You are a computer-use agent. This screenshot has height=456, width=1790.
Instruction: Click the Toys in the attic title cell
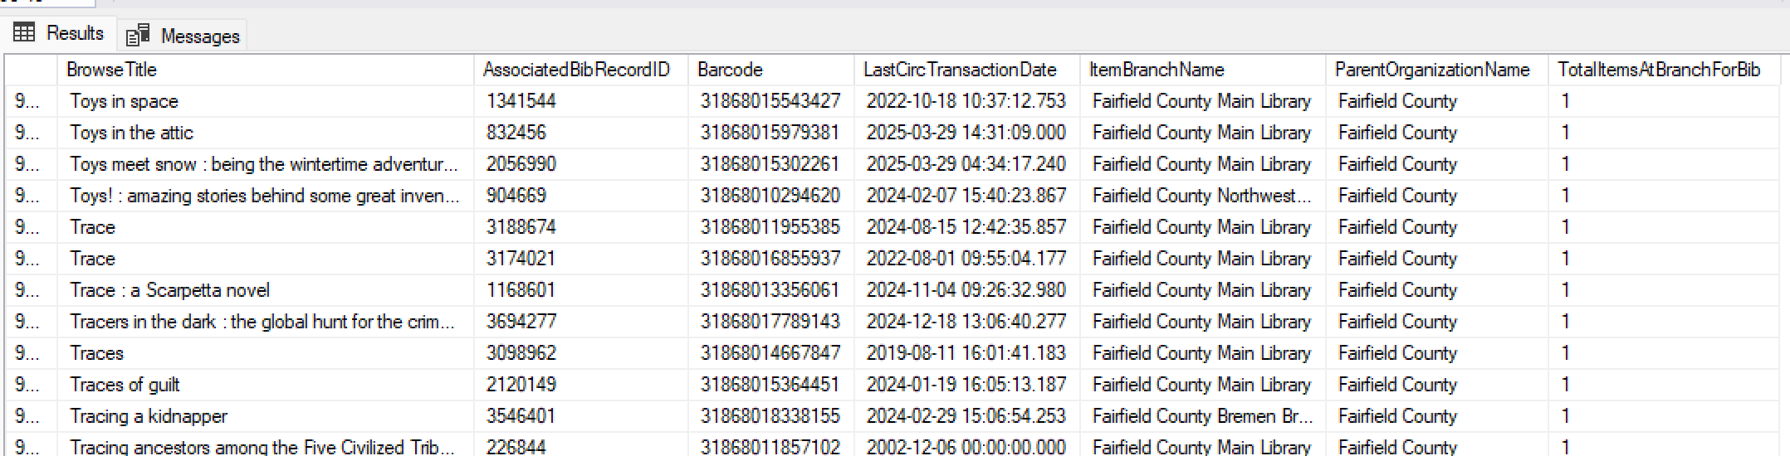click(266, 133)
